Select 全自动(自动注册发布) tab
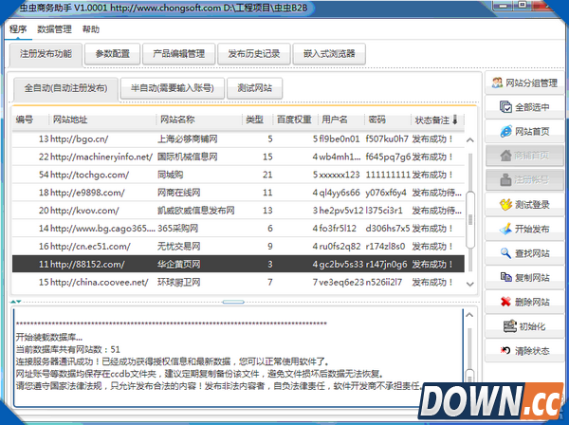The width and height of the screenshot is (569, 425). [65, 88]
